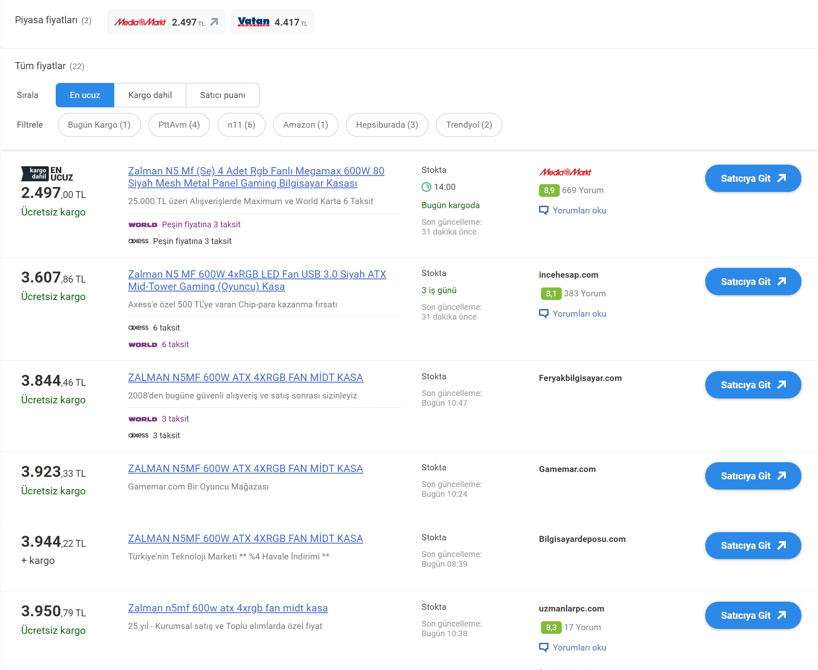Click the 3.607,86 TL price

tap(54, 277)
